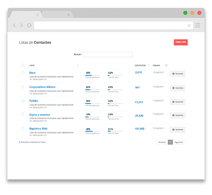The height and width of the screenshot is (195, 212).
Task: Click the green window button
Action: coord(185,13)
